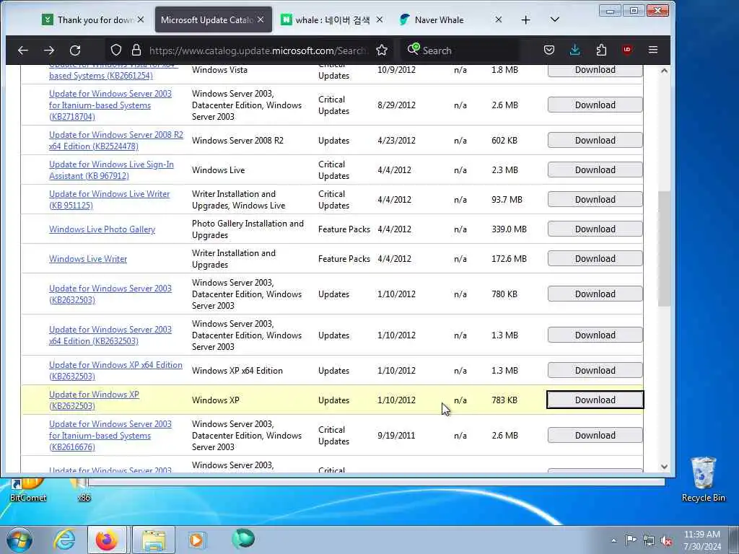Reload the current page
Image resolution: width=739 pixels, height=554 pixels.
[75, 50]
